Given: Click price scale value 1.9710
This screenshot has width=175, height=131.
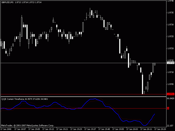Looking at the screenshot, I should [x=171, y=72].
